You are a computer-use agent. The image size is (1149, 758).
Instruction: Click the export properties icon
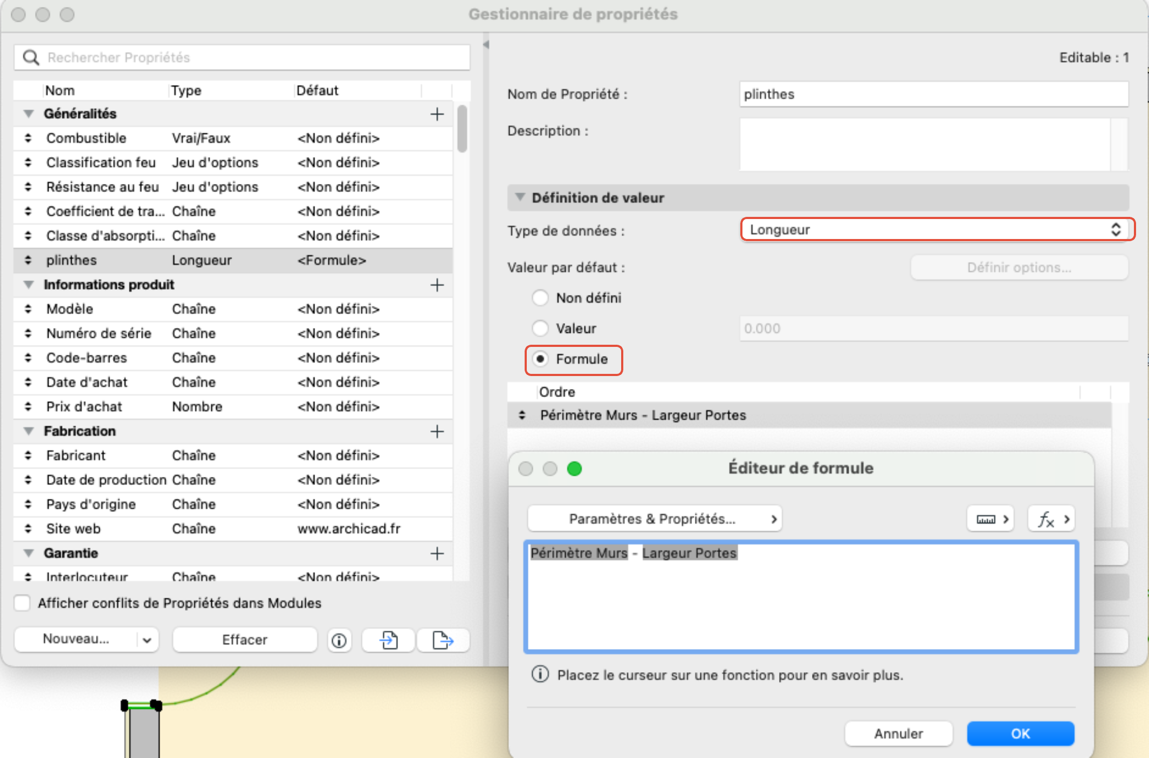tap(443, 640)
